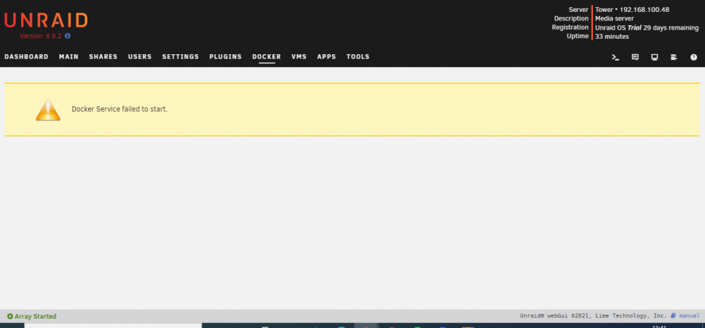Click the Lime Technology copyright text
This screenshot has height=328, width=705.
(594, 316)
